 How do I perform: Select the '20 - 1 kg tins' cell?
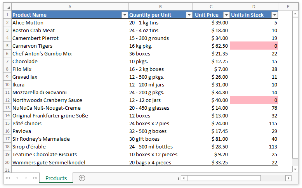pyautogui.click(x=160, y=23)
